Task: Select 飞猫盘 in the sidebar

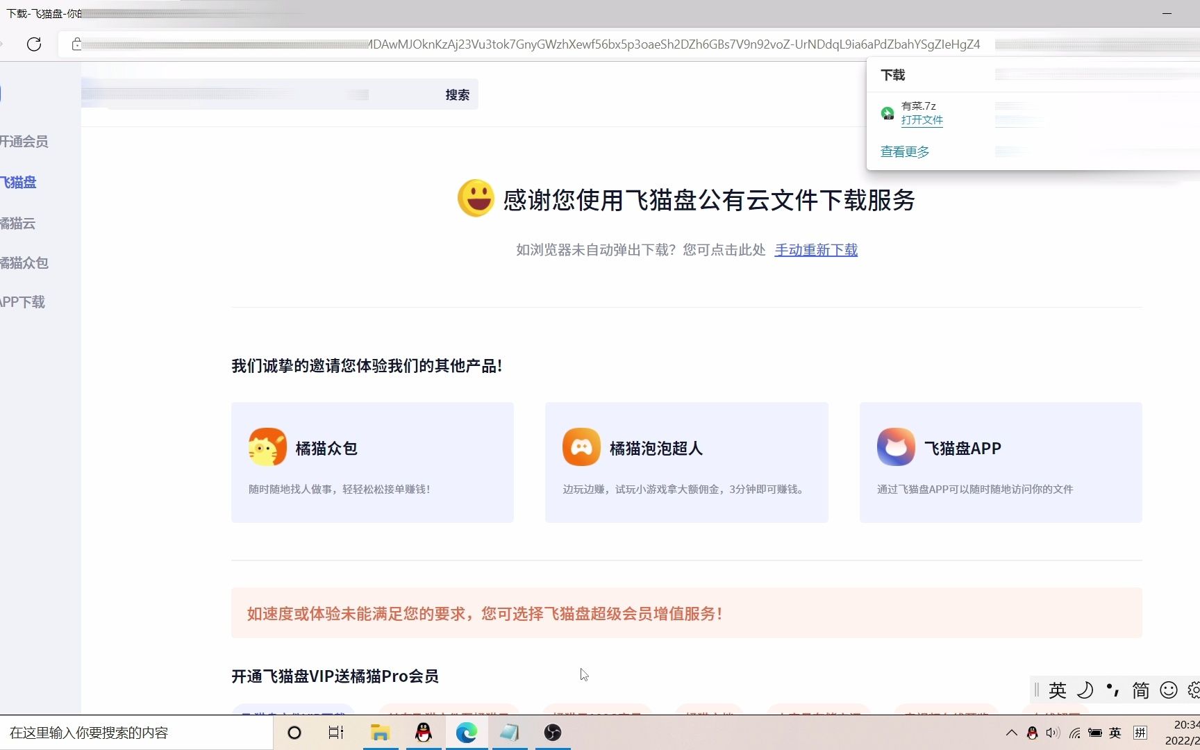Action: tap(19, 183)
